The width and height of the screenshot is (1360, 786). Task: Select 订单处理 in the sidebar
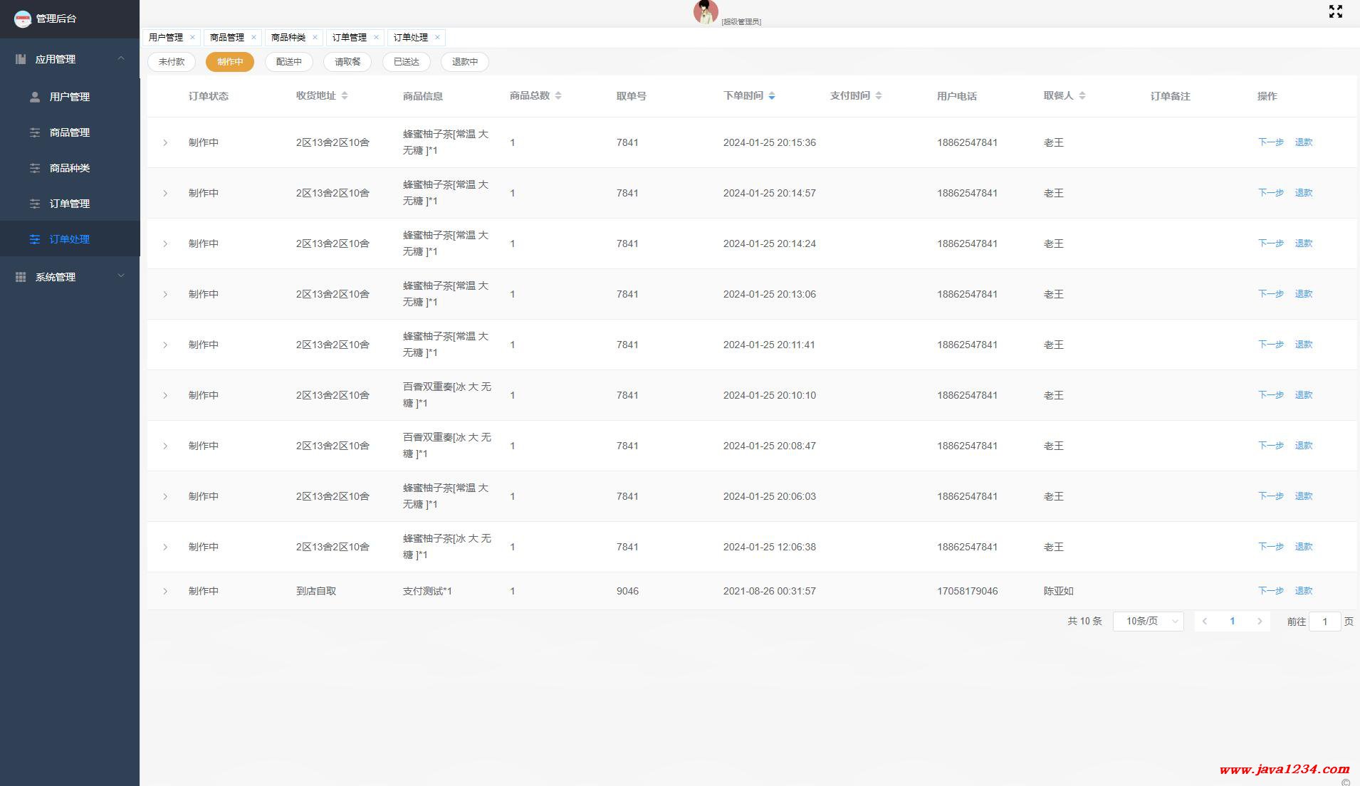click(70, 239)
